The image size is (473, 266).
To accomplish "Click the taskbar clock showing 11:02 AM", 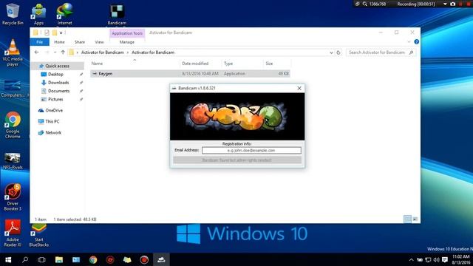I will point(460,259).
